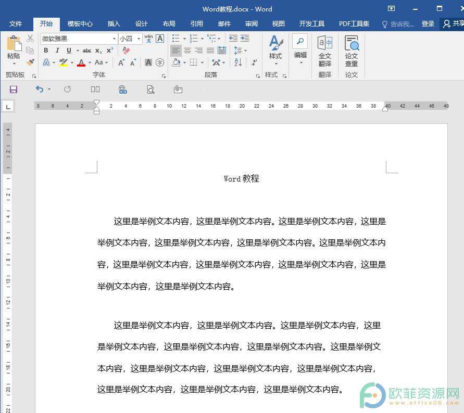Select the Format Painter brush

(30, 62)
